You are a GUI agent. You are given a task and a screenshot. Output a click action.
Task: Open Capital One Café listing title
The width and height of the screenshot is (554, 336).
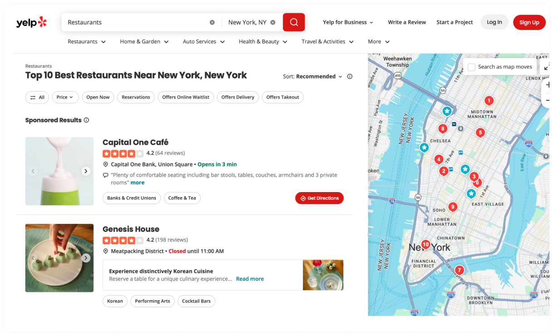coord(135,142)
